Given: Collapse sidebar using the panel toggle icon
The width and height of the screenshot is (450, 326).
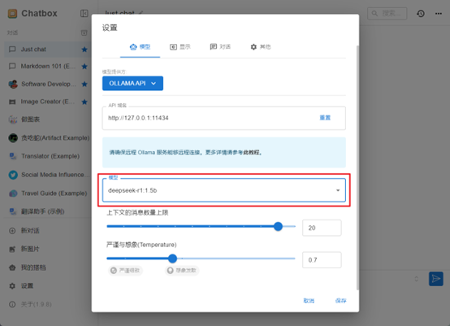Looking at the screenshot, I should click(84, 14).
